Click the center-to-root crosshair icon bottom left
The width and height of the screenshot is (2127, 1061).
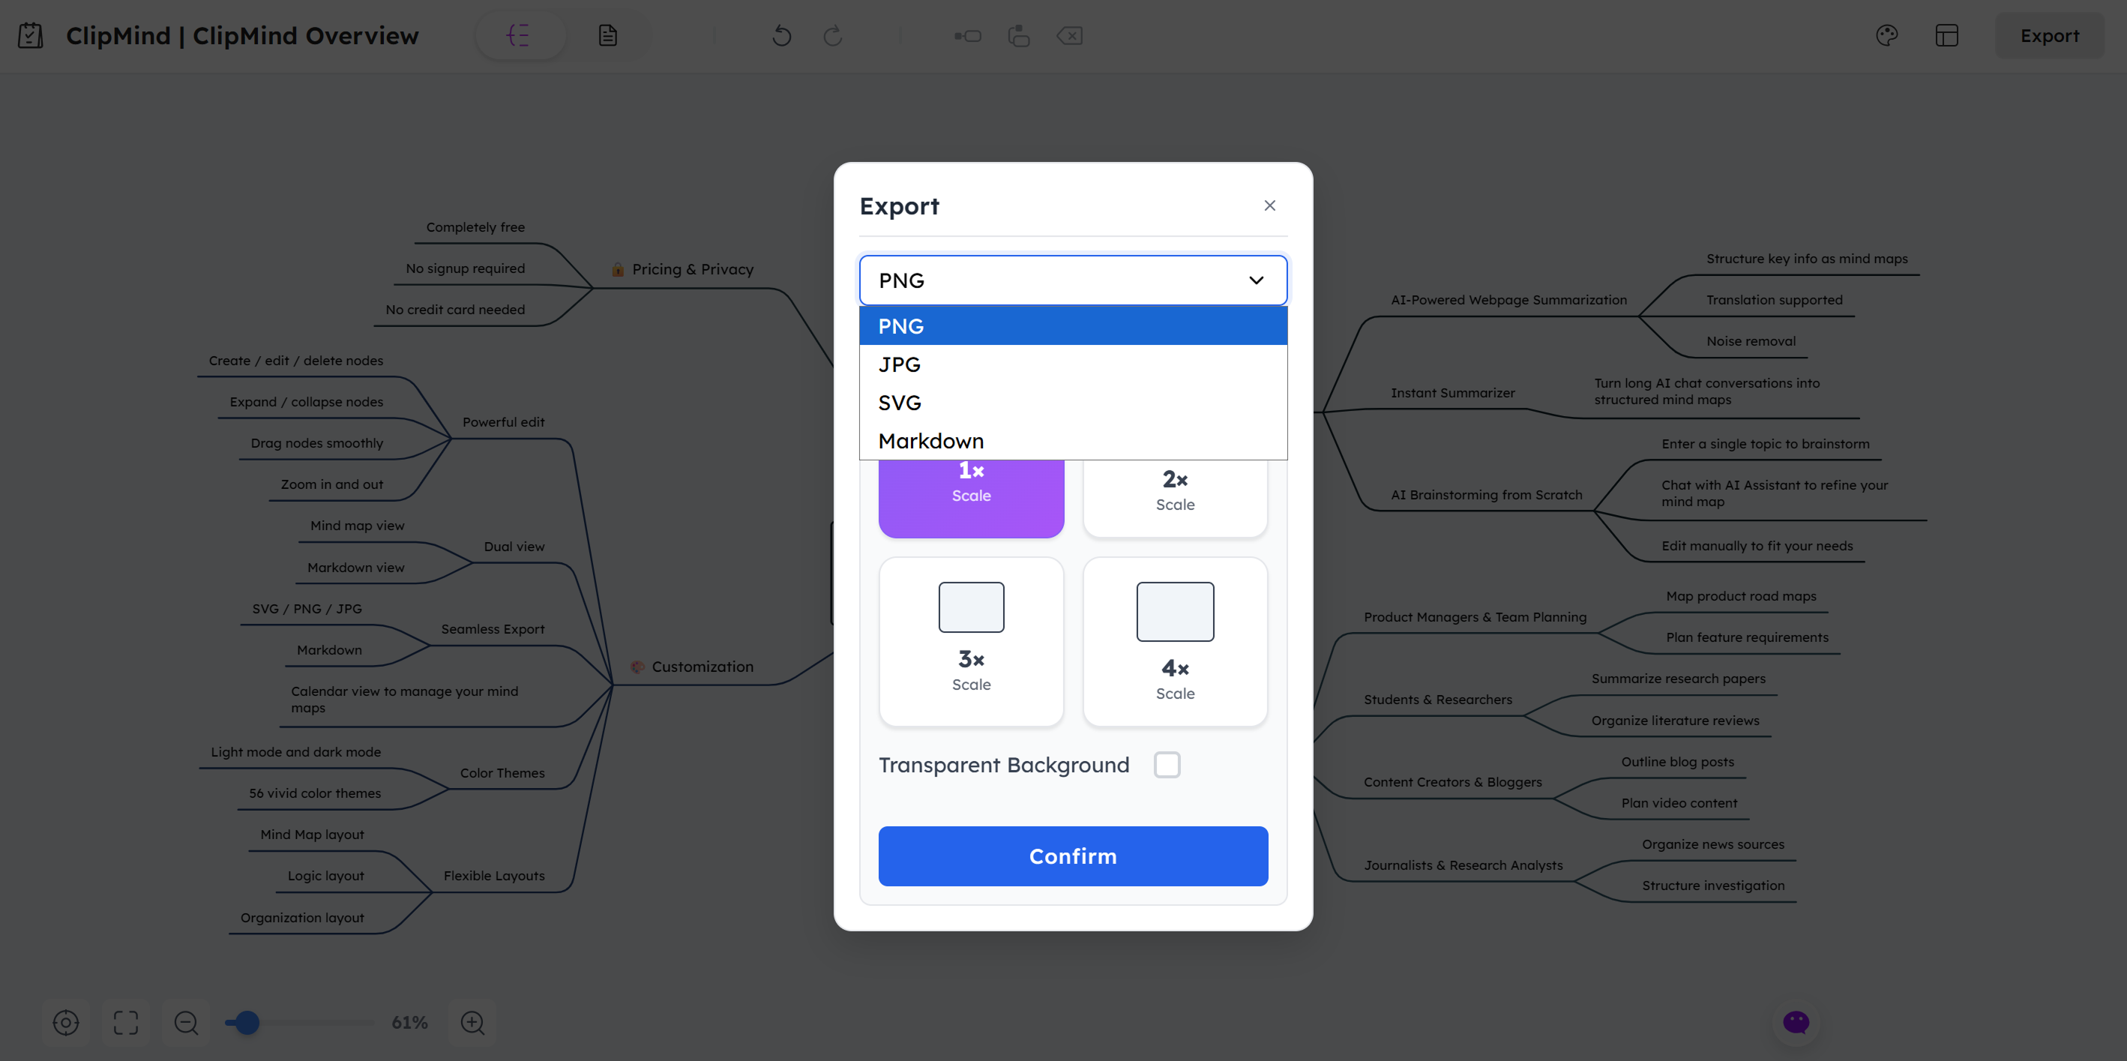(66, 1022)
